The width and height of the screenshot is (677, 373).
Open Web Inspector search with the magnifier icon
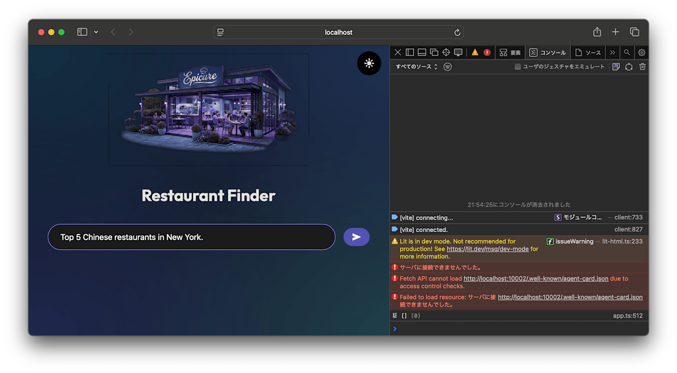pyautogui.click(x=626, y=52)
